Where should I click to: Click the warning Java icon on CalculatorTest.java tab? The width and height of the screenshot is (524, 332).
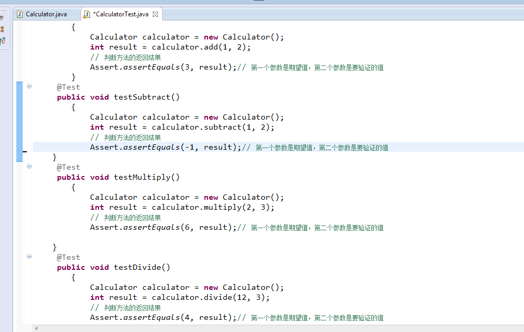pos(86,14)
